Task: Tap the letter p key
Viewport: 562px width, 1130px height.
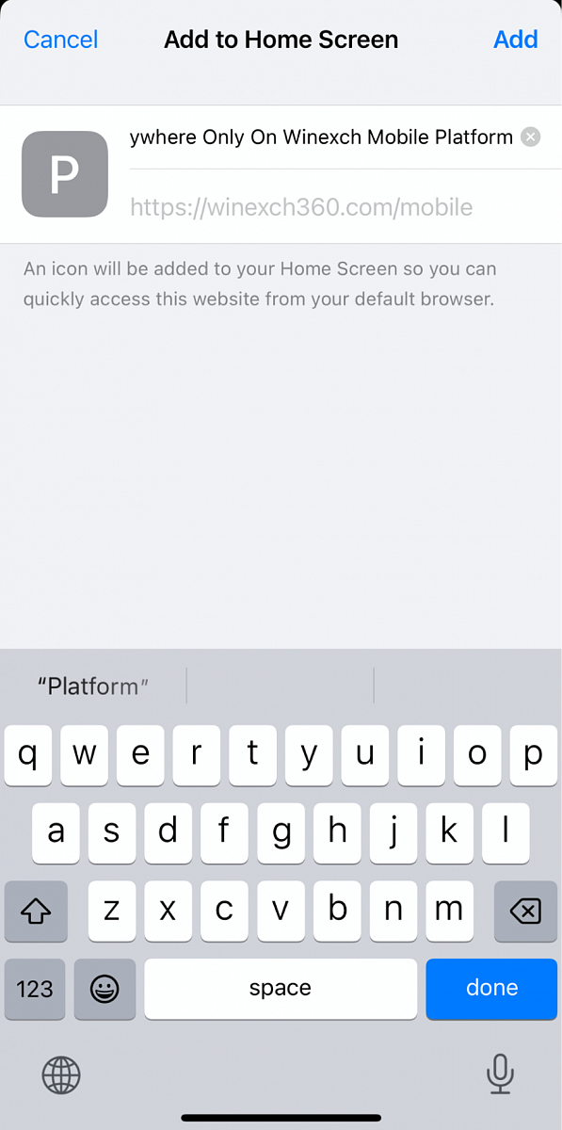Action: 534,755
